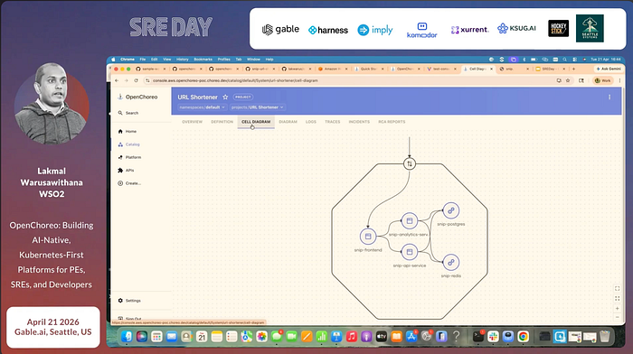Switch to the Definition tab
The width and height of the screenshot is (633, 354).
tap(222, 122)
